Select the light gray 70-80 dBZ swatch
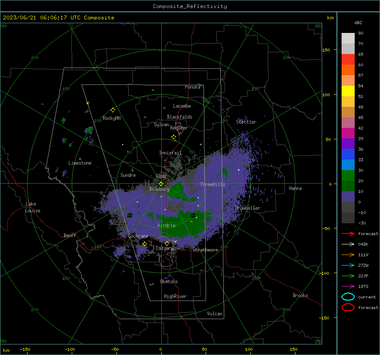The height and width of the screenshot is (355, 380). pyautogui.click(x=348, y=38)
